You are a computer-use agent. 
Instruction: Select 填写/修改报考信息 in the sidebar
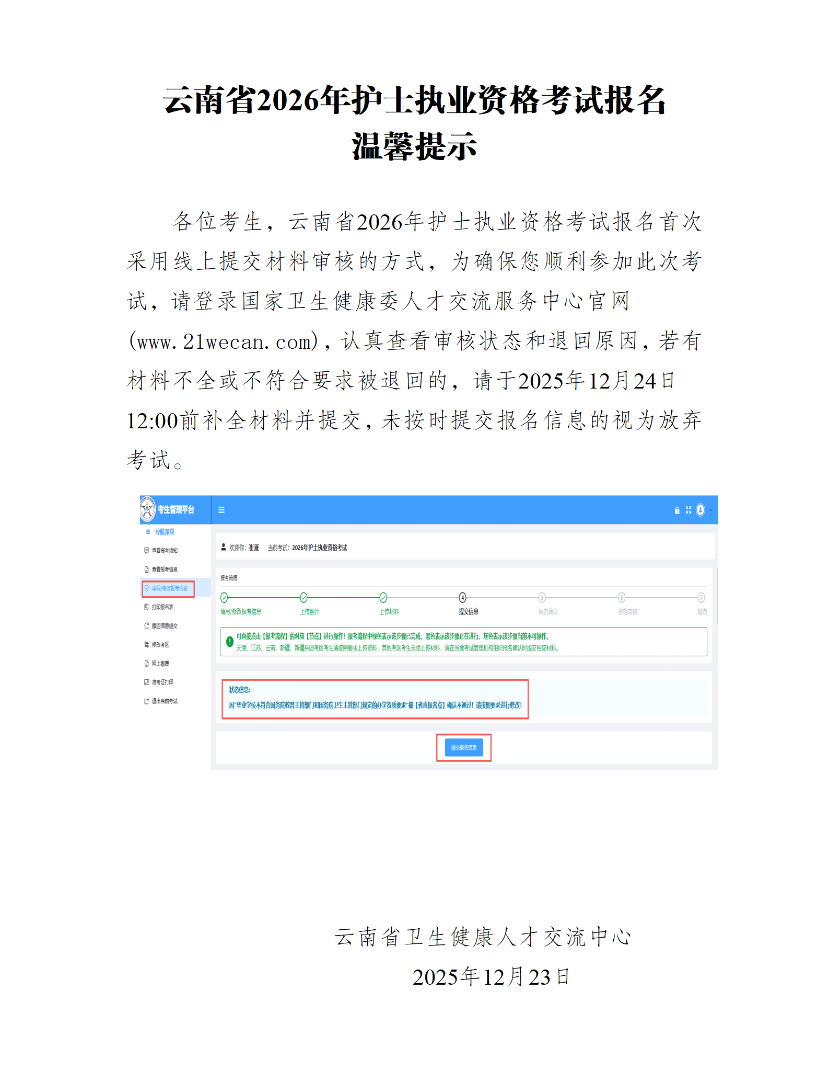coord(169,588)
